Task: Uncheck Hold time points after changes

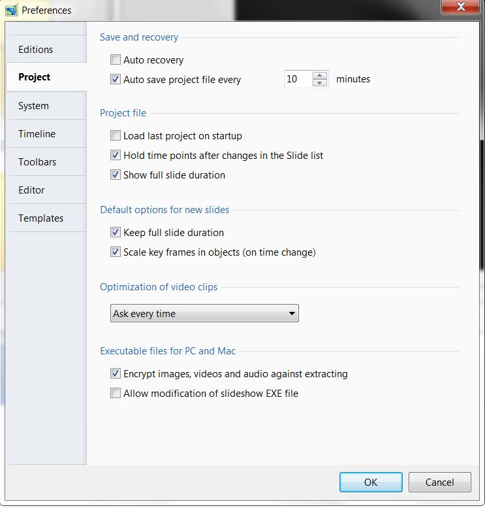Action: point(116,156)
